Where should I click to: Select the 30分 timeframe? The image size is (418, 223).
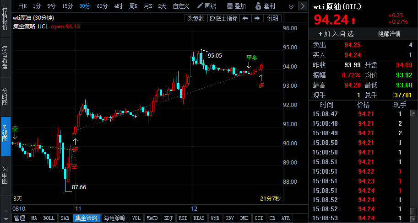point(85,6)
